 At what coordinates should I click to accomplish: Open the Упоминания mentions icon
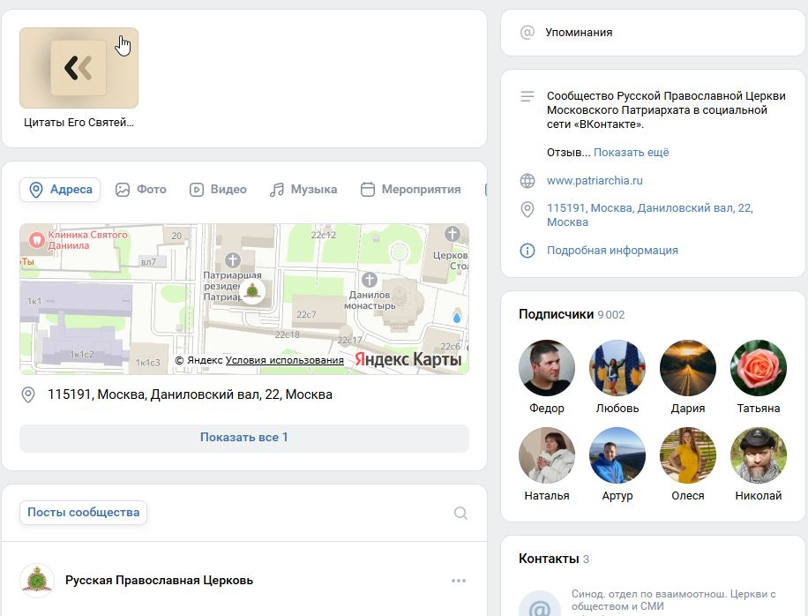point(527,33)
